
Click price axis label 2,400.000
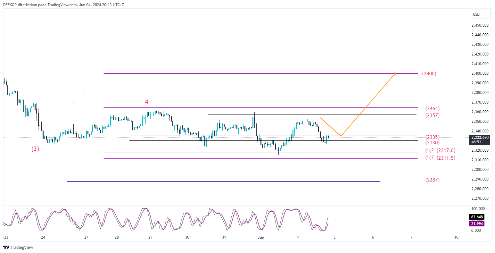[x=480, y=73]
